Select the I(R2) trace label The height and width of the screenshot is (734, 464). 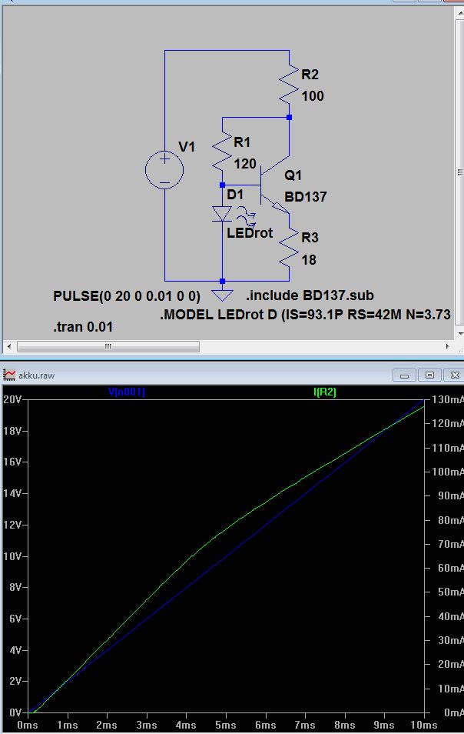pos(325,392)
